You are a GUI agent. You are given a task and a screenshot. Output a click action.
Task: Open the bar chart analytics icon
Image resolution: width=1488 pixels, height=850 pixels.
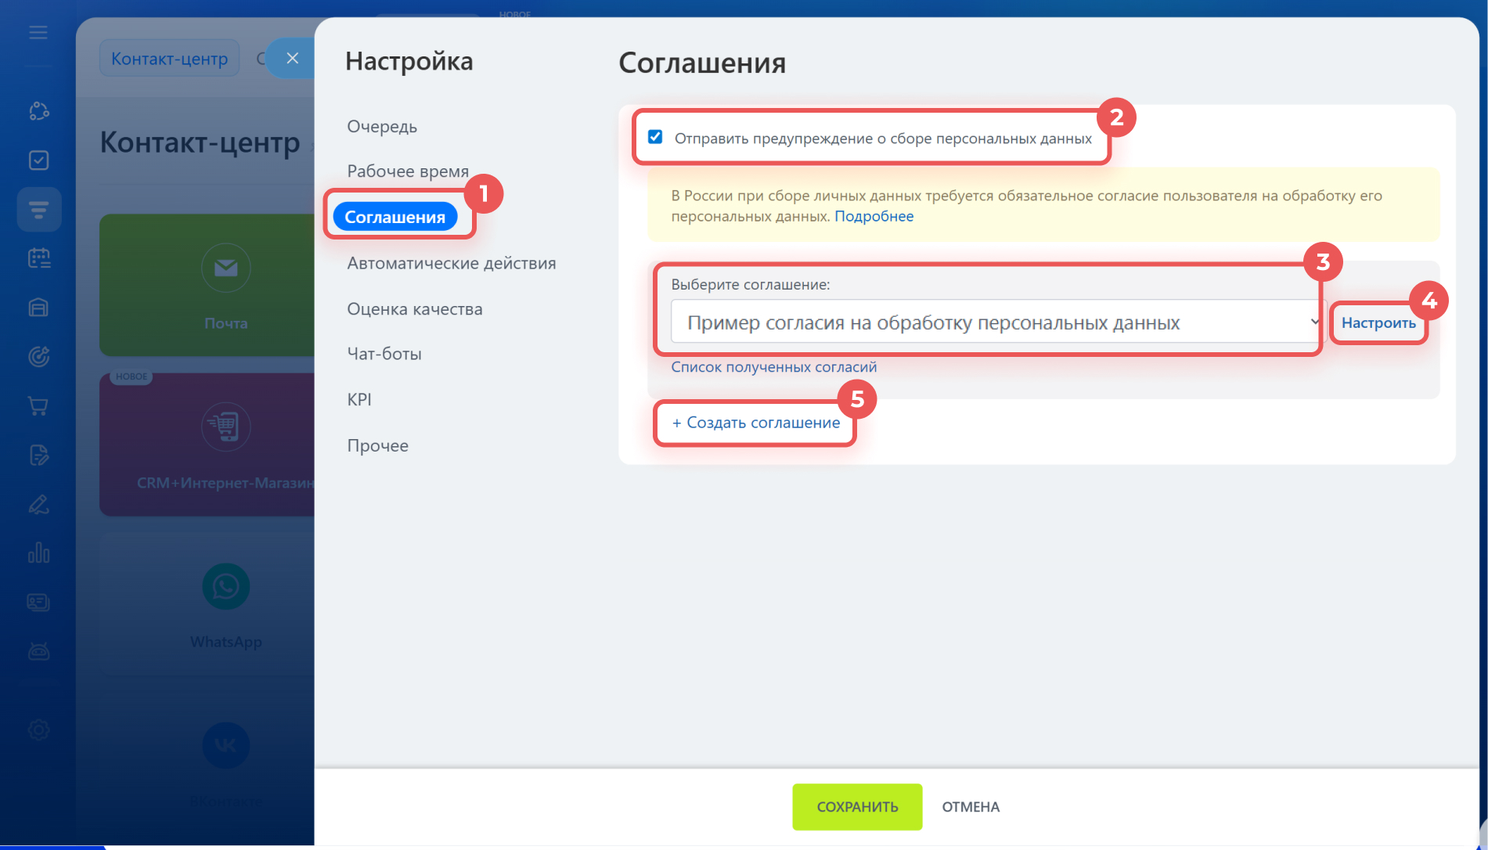38,553
